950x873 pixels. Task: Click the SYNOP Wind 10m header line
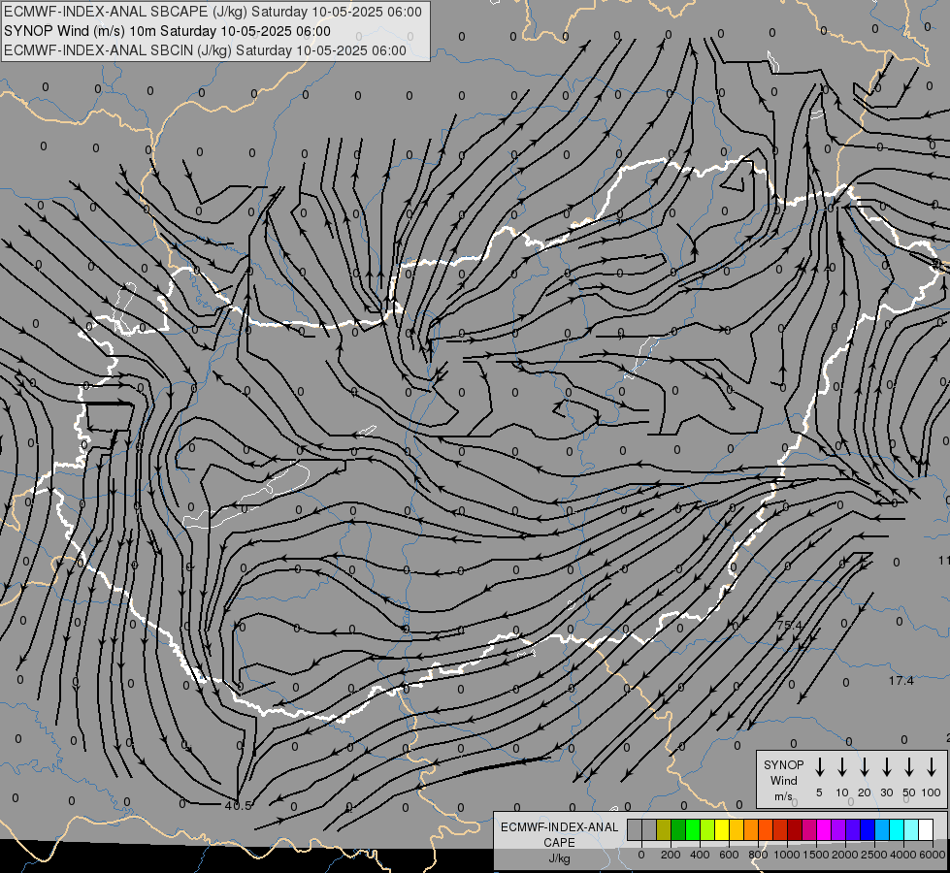pyautogui.click(x=167, y=31)
